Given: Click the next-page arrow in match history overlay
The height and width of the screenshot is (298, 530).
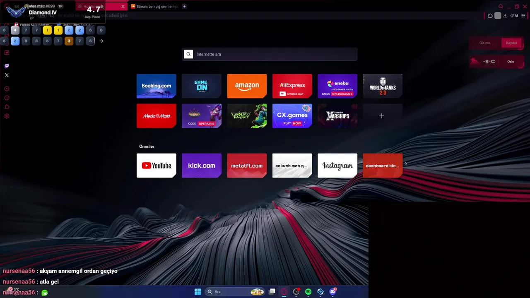Looking at the screenshot, I should (101, 41).
